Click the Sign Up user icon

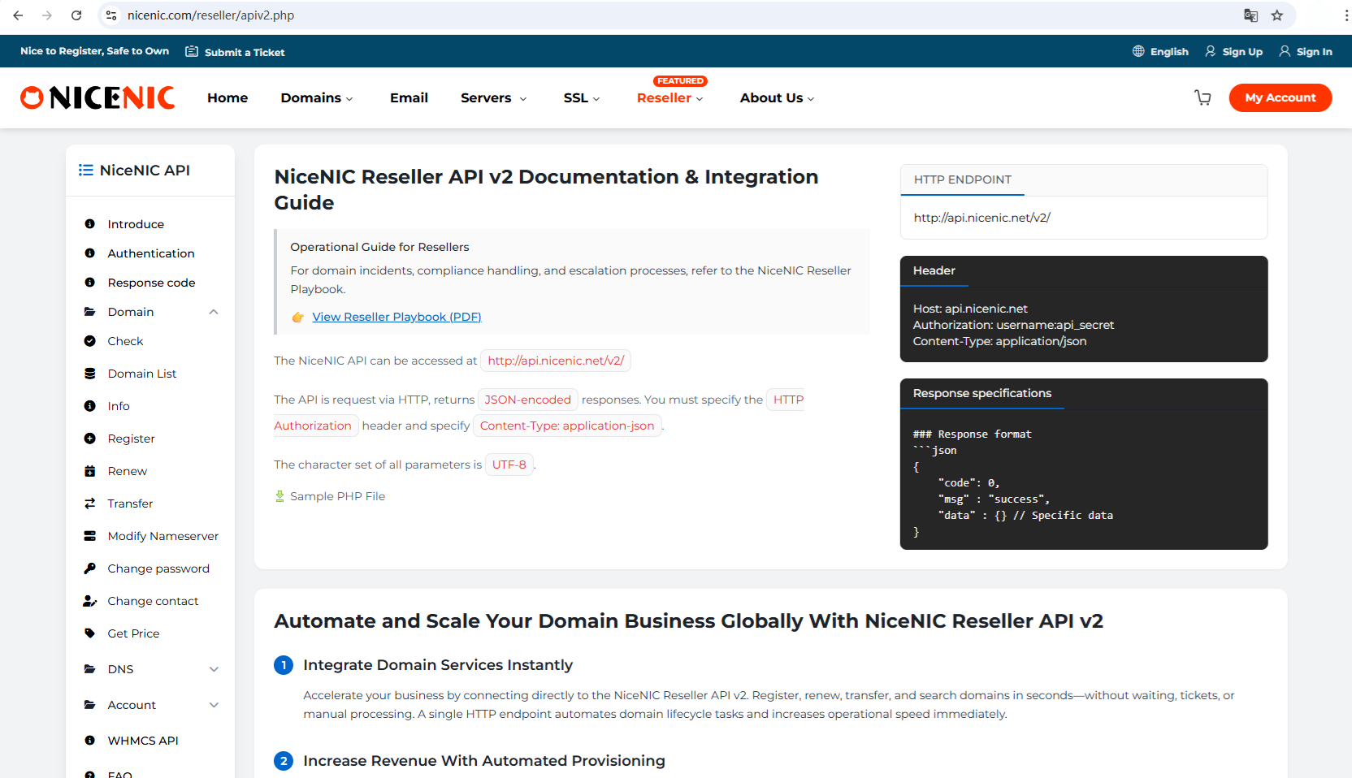coord(1210,51)
